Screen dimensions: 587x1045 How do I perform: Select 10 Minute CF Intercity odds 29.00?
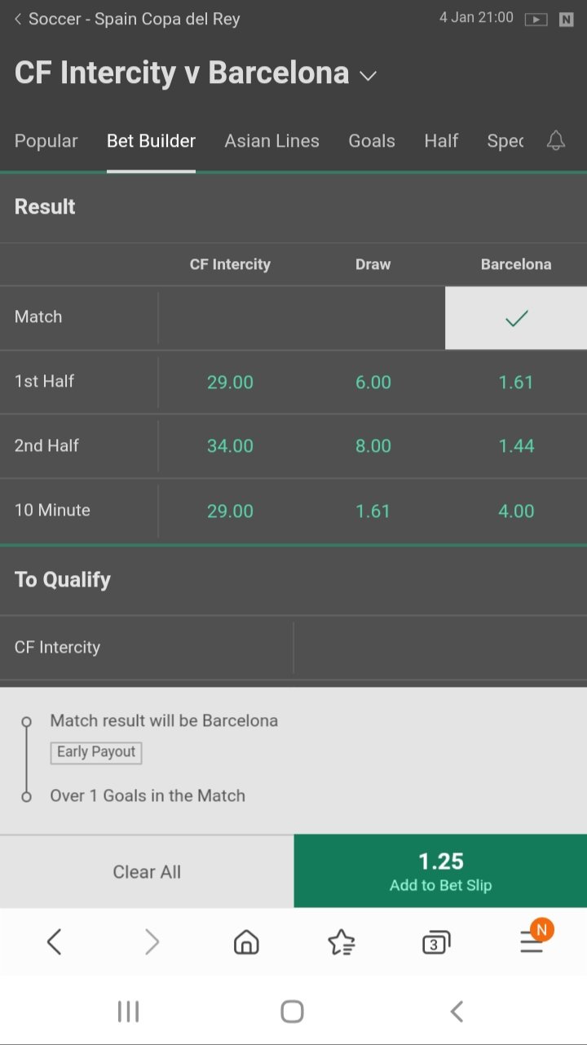coord(230,511)
